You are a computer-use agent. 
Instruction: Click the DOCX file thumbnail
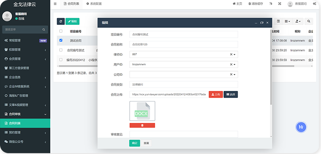(142, 111)
